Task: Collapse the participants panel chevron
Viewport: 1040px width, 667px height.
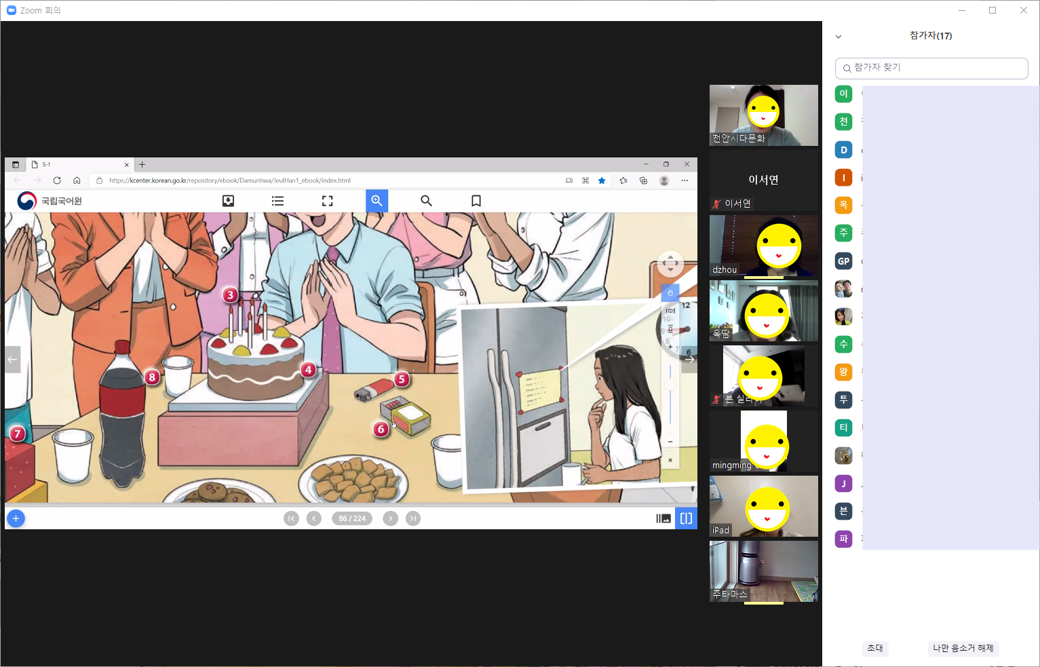Action: (839, 37)
